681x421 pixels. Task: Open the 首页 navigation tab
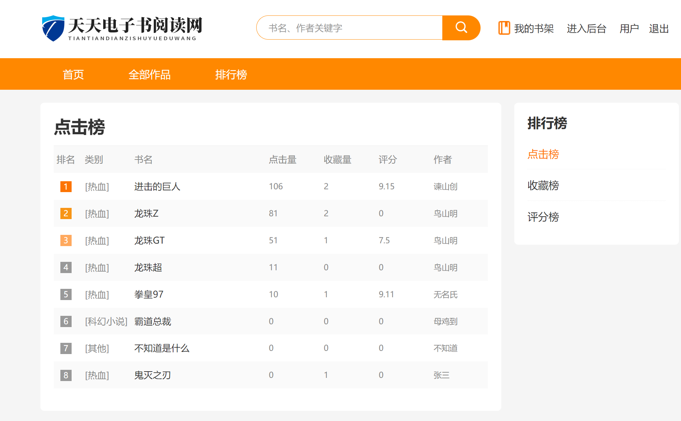pos(73,74)
